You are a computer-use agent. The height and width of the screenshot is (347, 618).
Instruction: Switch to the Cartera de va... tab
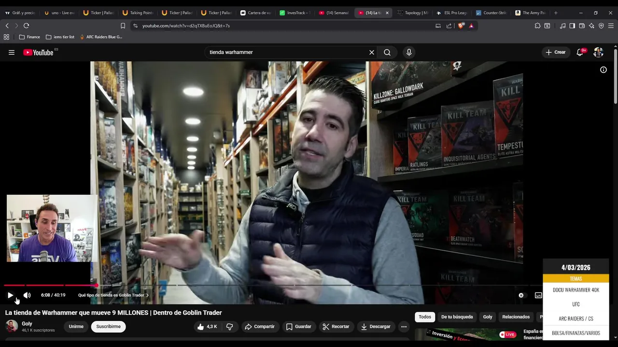coord(256,13)
